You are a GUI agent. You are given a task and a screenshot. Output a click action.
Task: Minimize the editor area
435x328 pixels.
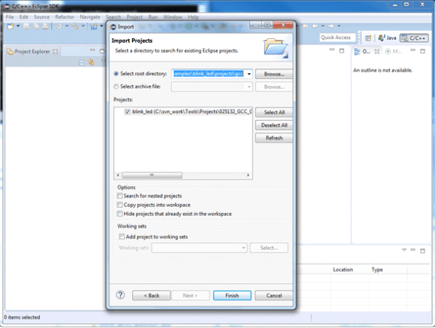click(x=332, y=50)
